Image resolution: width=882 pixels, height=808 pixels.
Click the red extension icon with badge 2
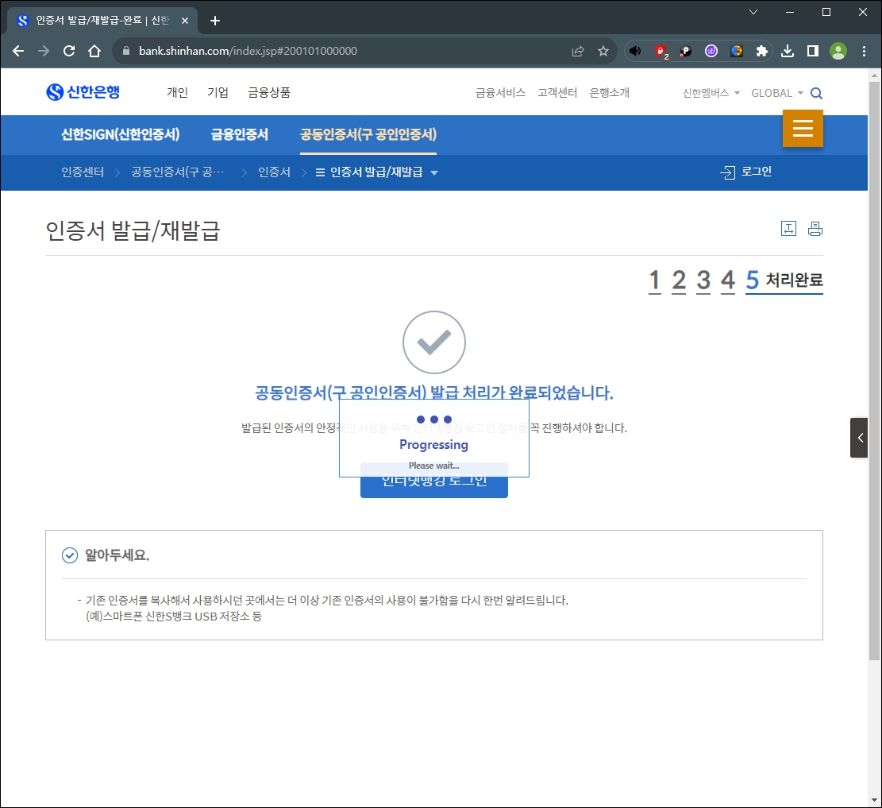pos(661,52)
